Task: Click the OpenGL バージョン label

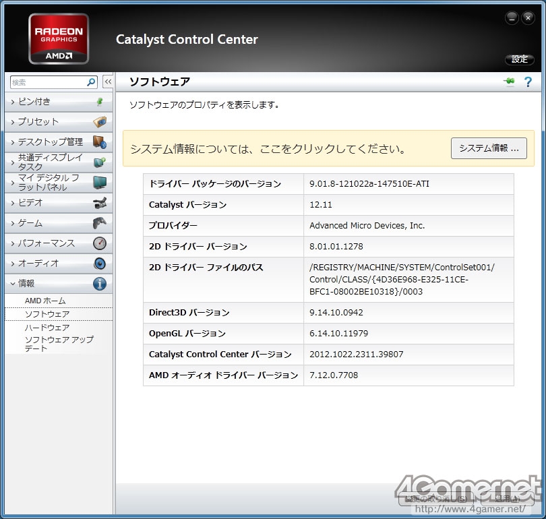Action: pyautogui.click(x=187, y=334)
